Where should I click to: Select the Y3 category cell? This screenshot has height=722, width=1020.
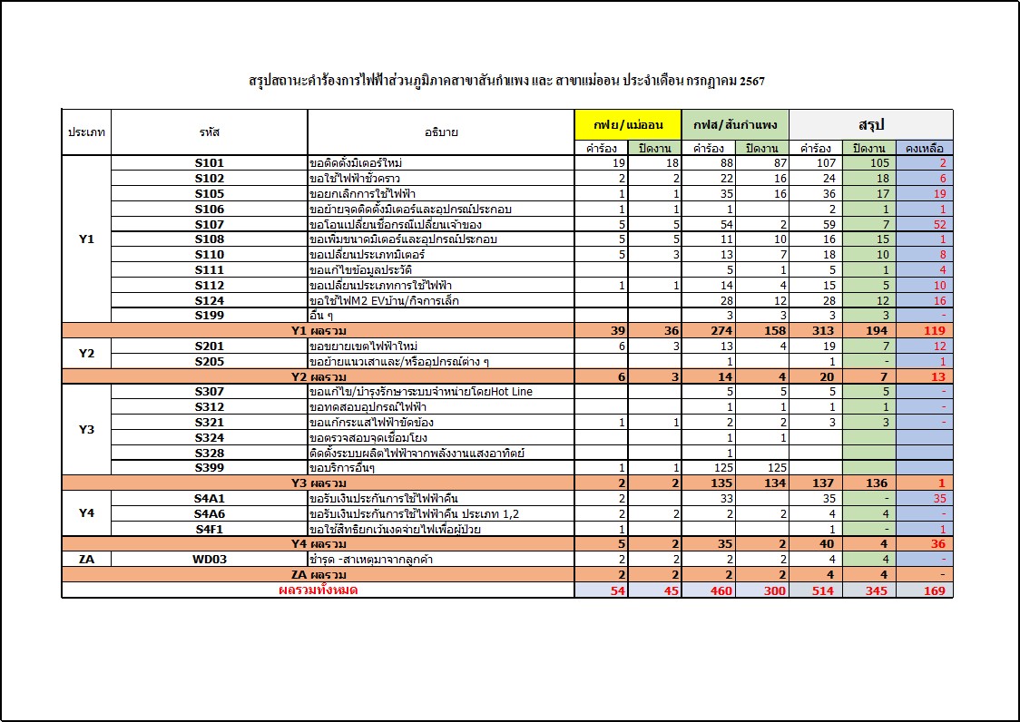(x=86, y=429)
